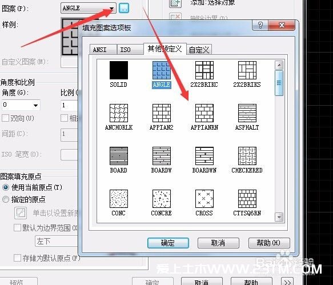This screenshot has height=285, width=333.
Task: Pick the CROSS hatch pattern
Action: coord(204,199)
